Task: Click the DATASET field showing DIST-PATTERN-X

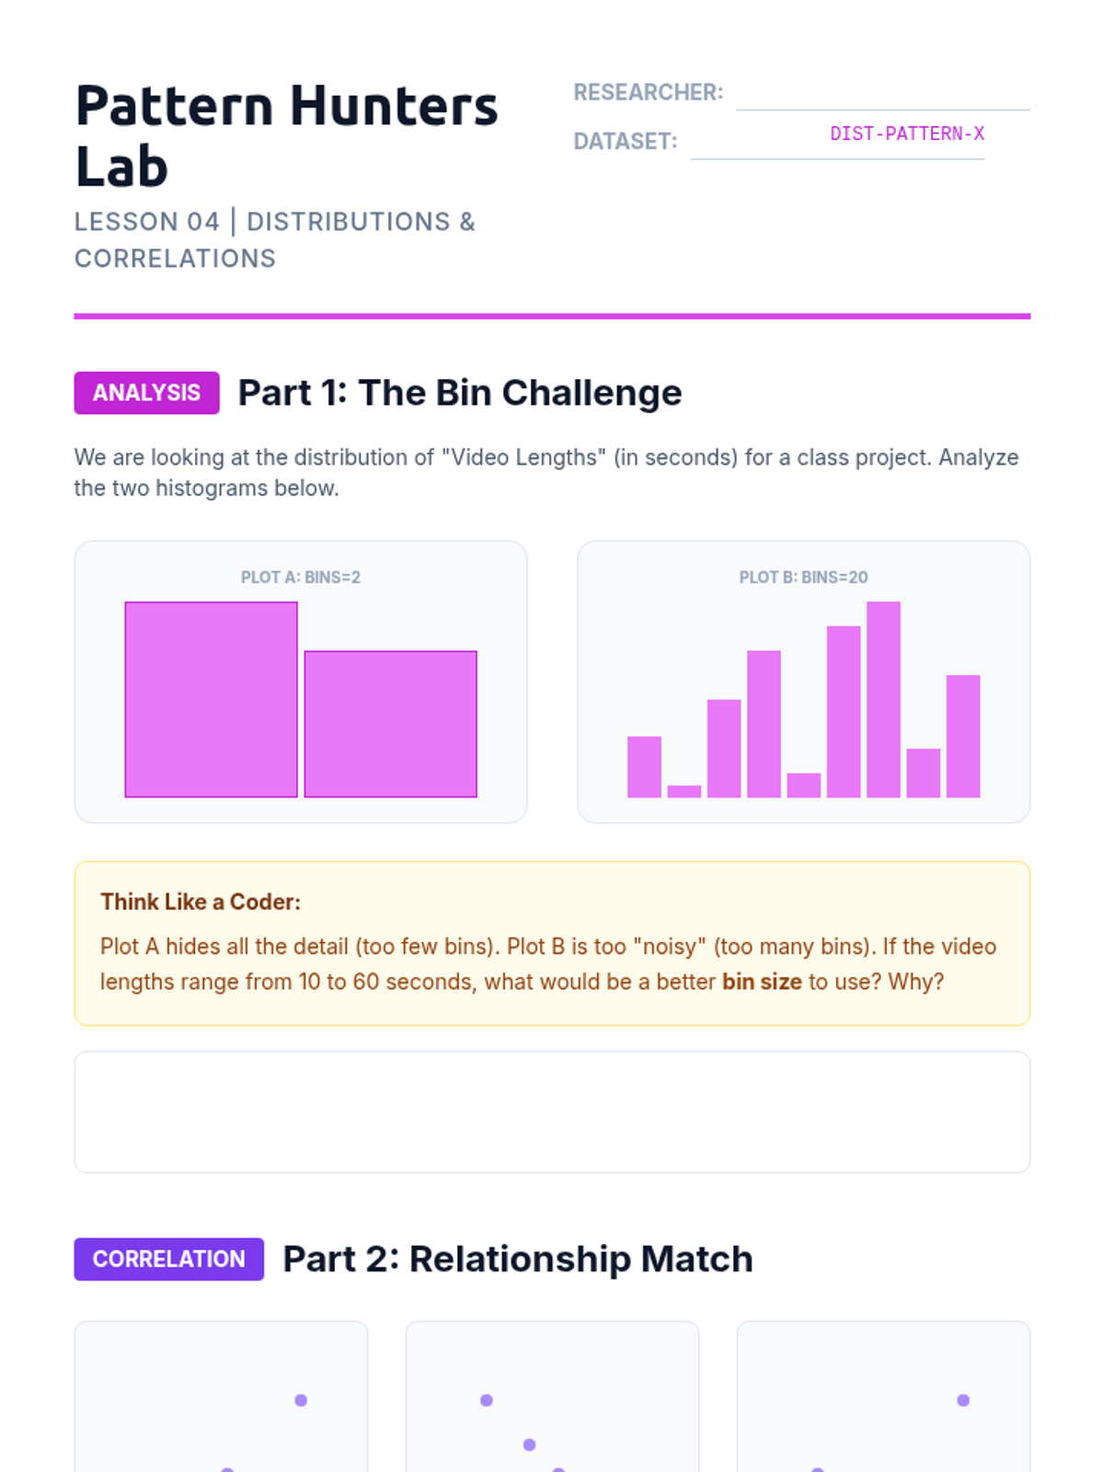Action: tap(837, 141)
